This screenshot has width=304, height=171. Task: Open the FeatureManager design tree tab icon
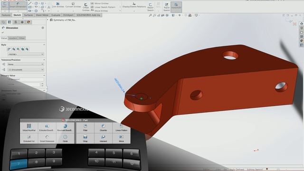click(x=3, y=22)
